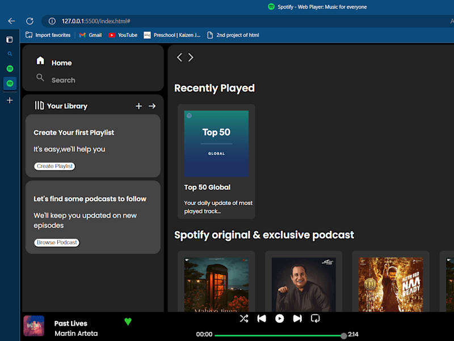
Task: Select the active Spotify vertical tab
Action: click(x=10, y=84)
